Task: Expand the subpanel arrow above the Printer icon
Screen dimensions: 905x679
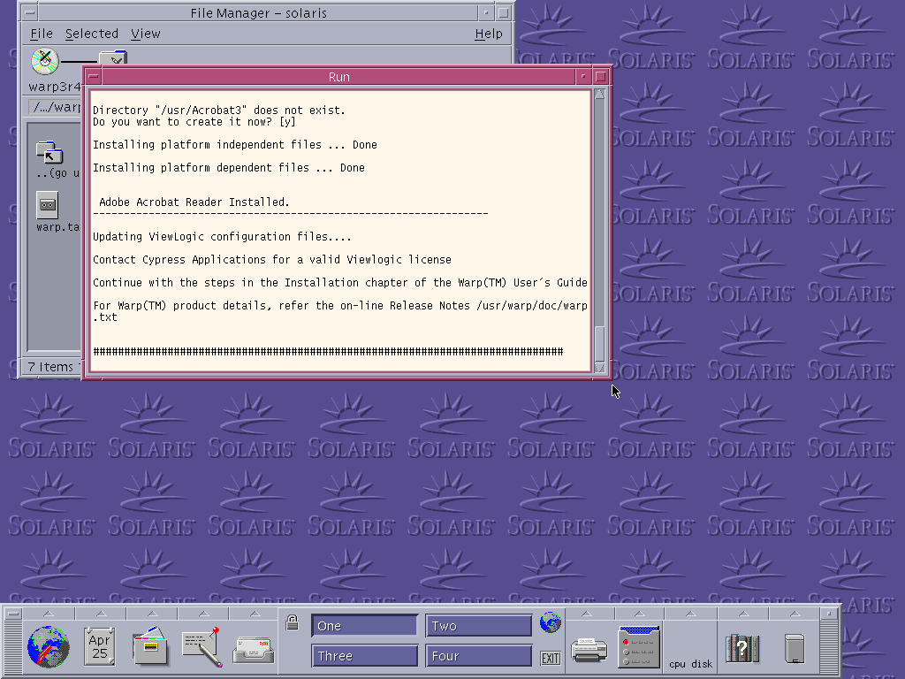Action: click(589, 614)
